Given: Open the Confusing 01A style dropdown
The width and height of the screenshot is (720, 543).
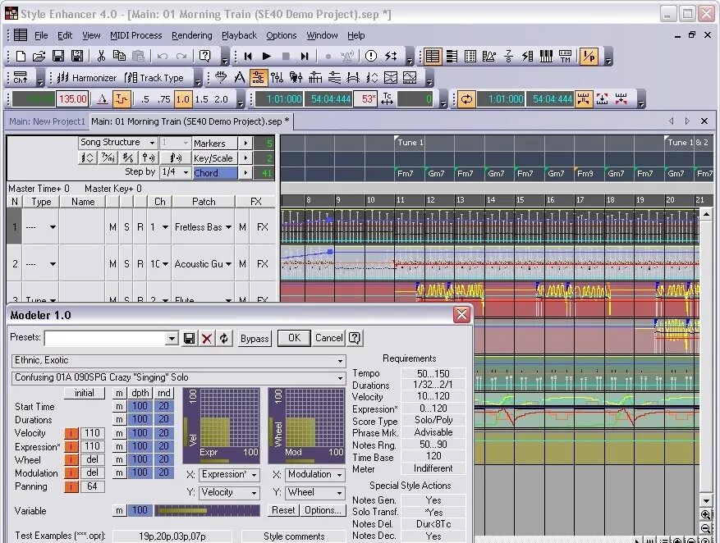Looking at the screenshot, I should [179, 377].
